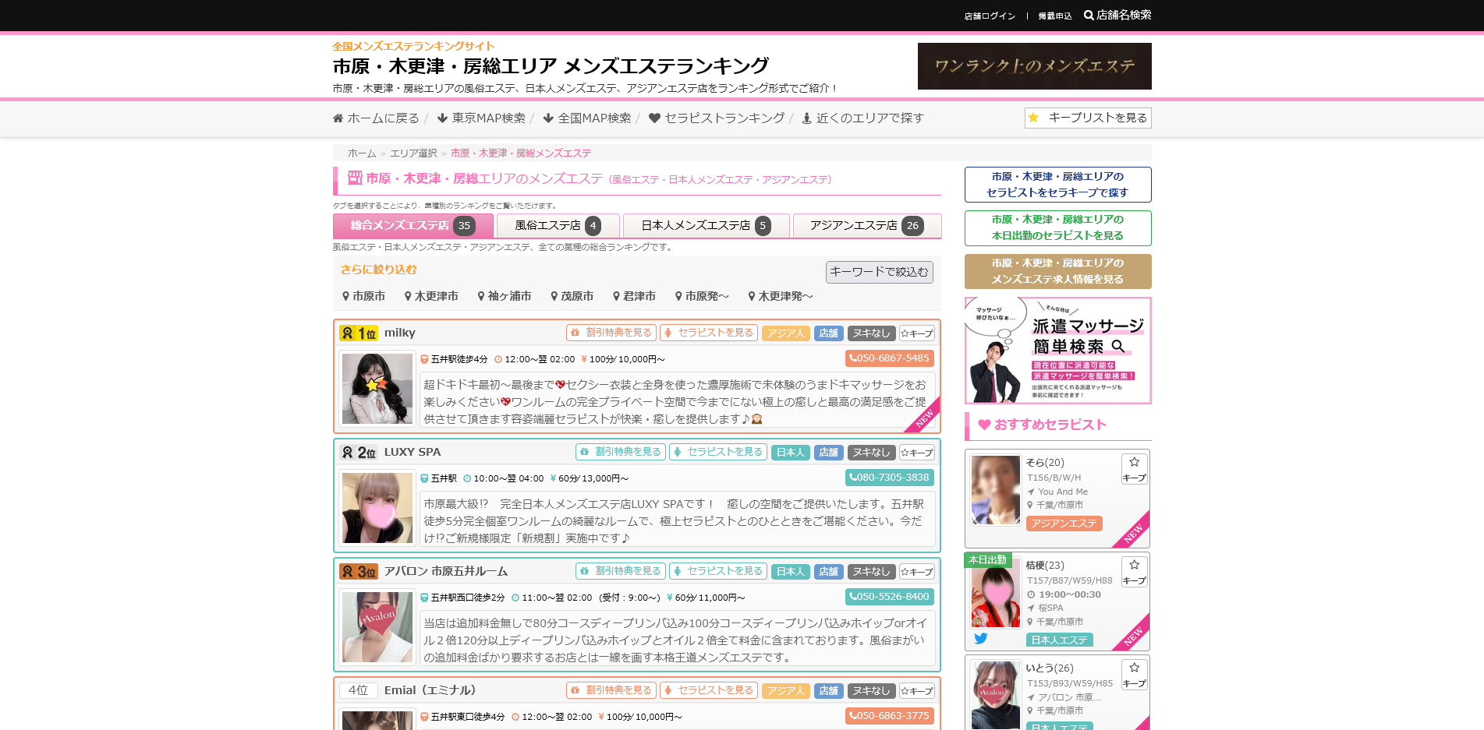Filter by 木更津市 location

[x=431, y=297]
